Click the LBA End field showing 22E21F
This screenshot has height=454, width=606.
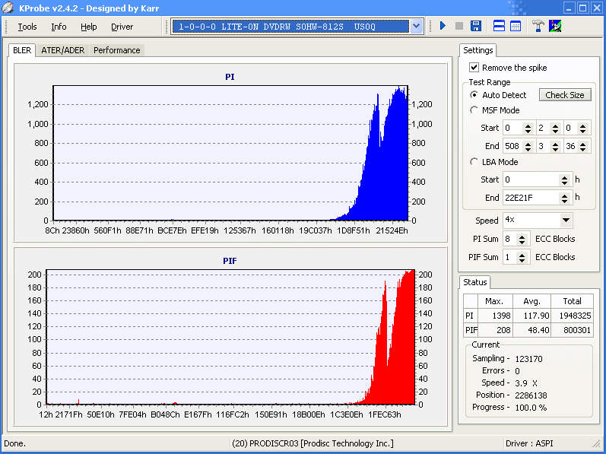[x=531, y=198]
